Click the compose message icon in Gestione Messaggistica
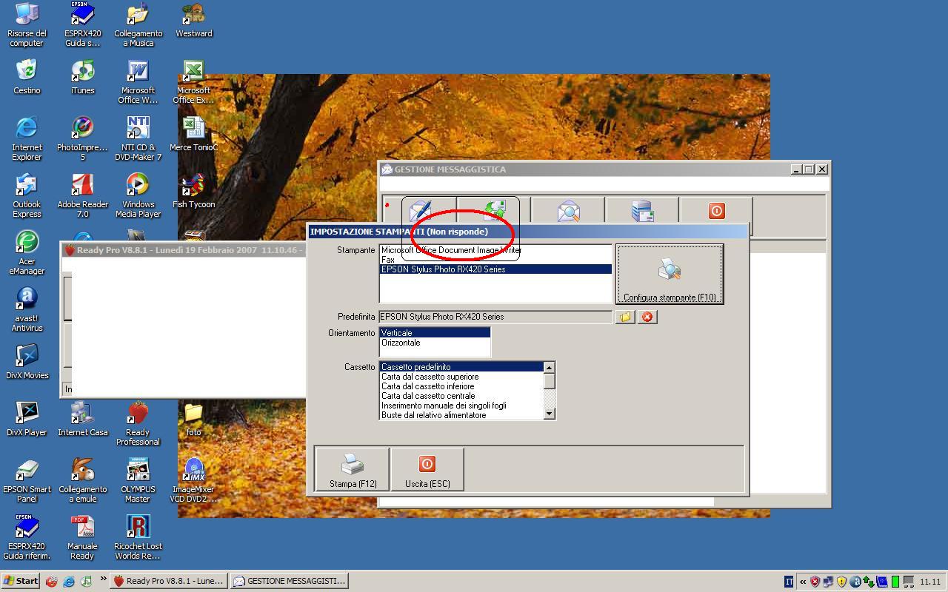Image resolution: width=948 pixels, height=592 pixels. (x=421, y=211)
